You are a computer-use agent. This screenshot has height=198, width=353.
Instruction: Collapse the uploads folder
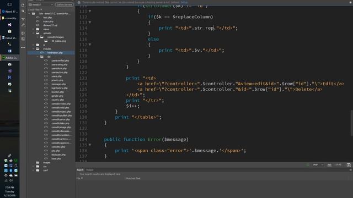coord(33,33)
